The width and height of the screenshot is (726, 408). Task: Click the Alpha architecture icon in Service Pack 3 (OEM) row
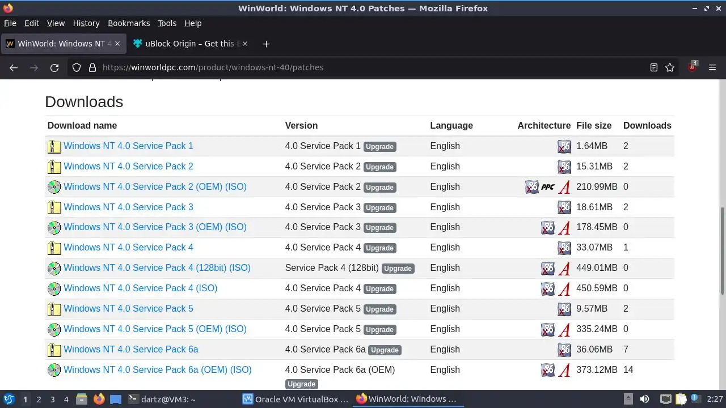click(564, 228)
